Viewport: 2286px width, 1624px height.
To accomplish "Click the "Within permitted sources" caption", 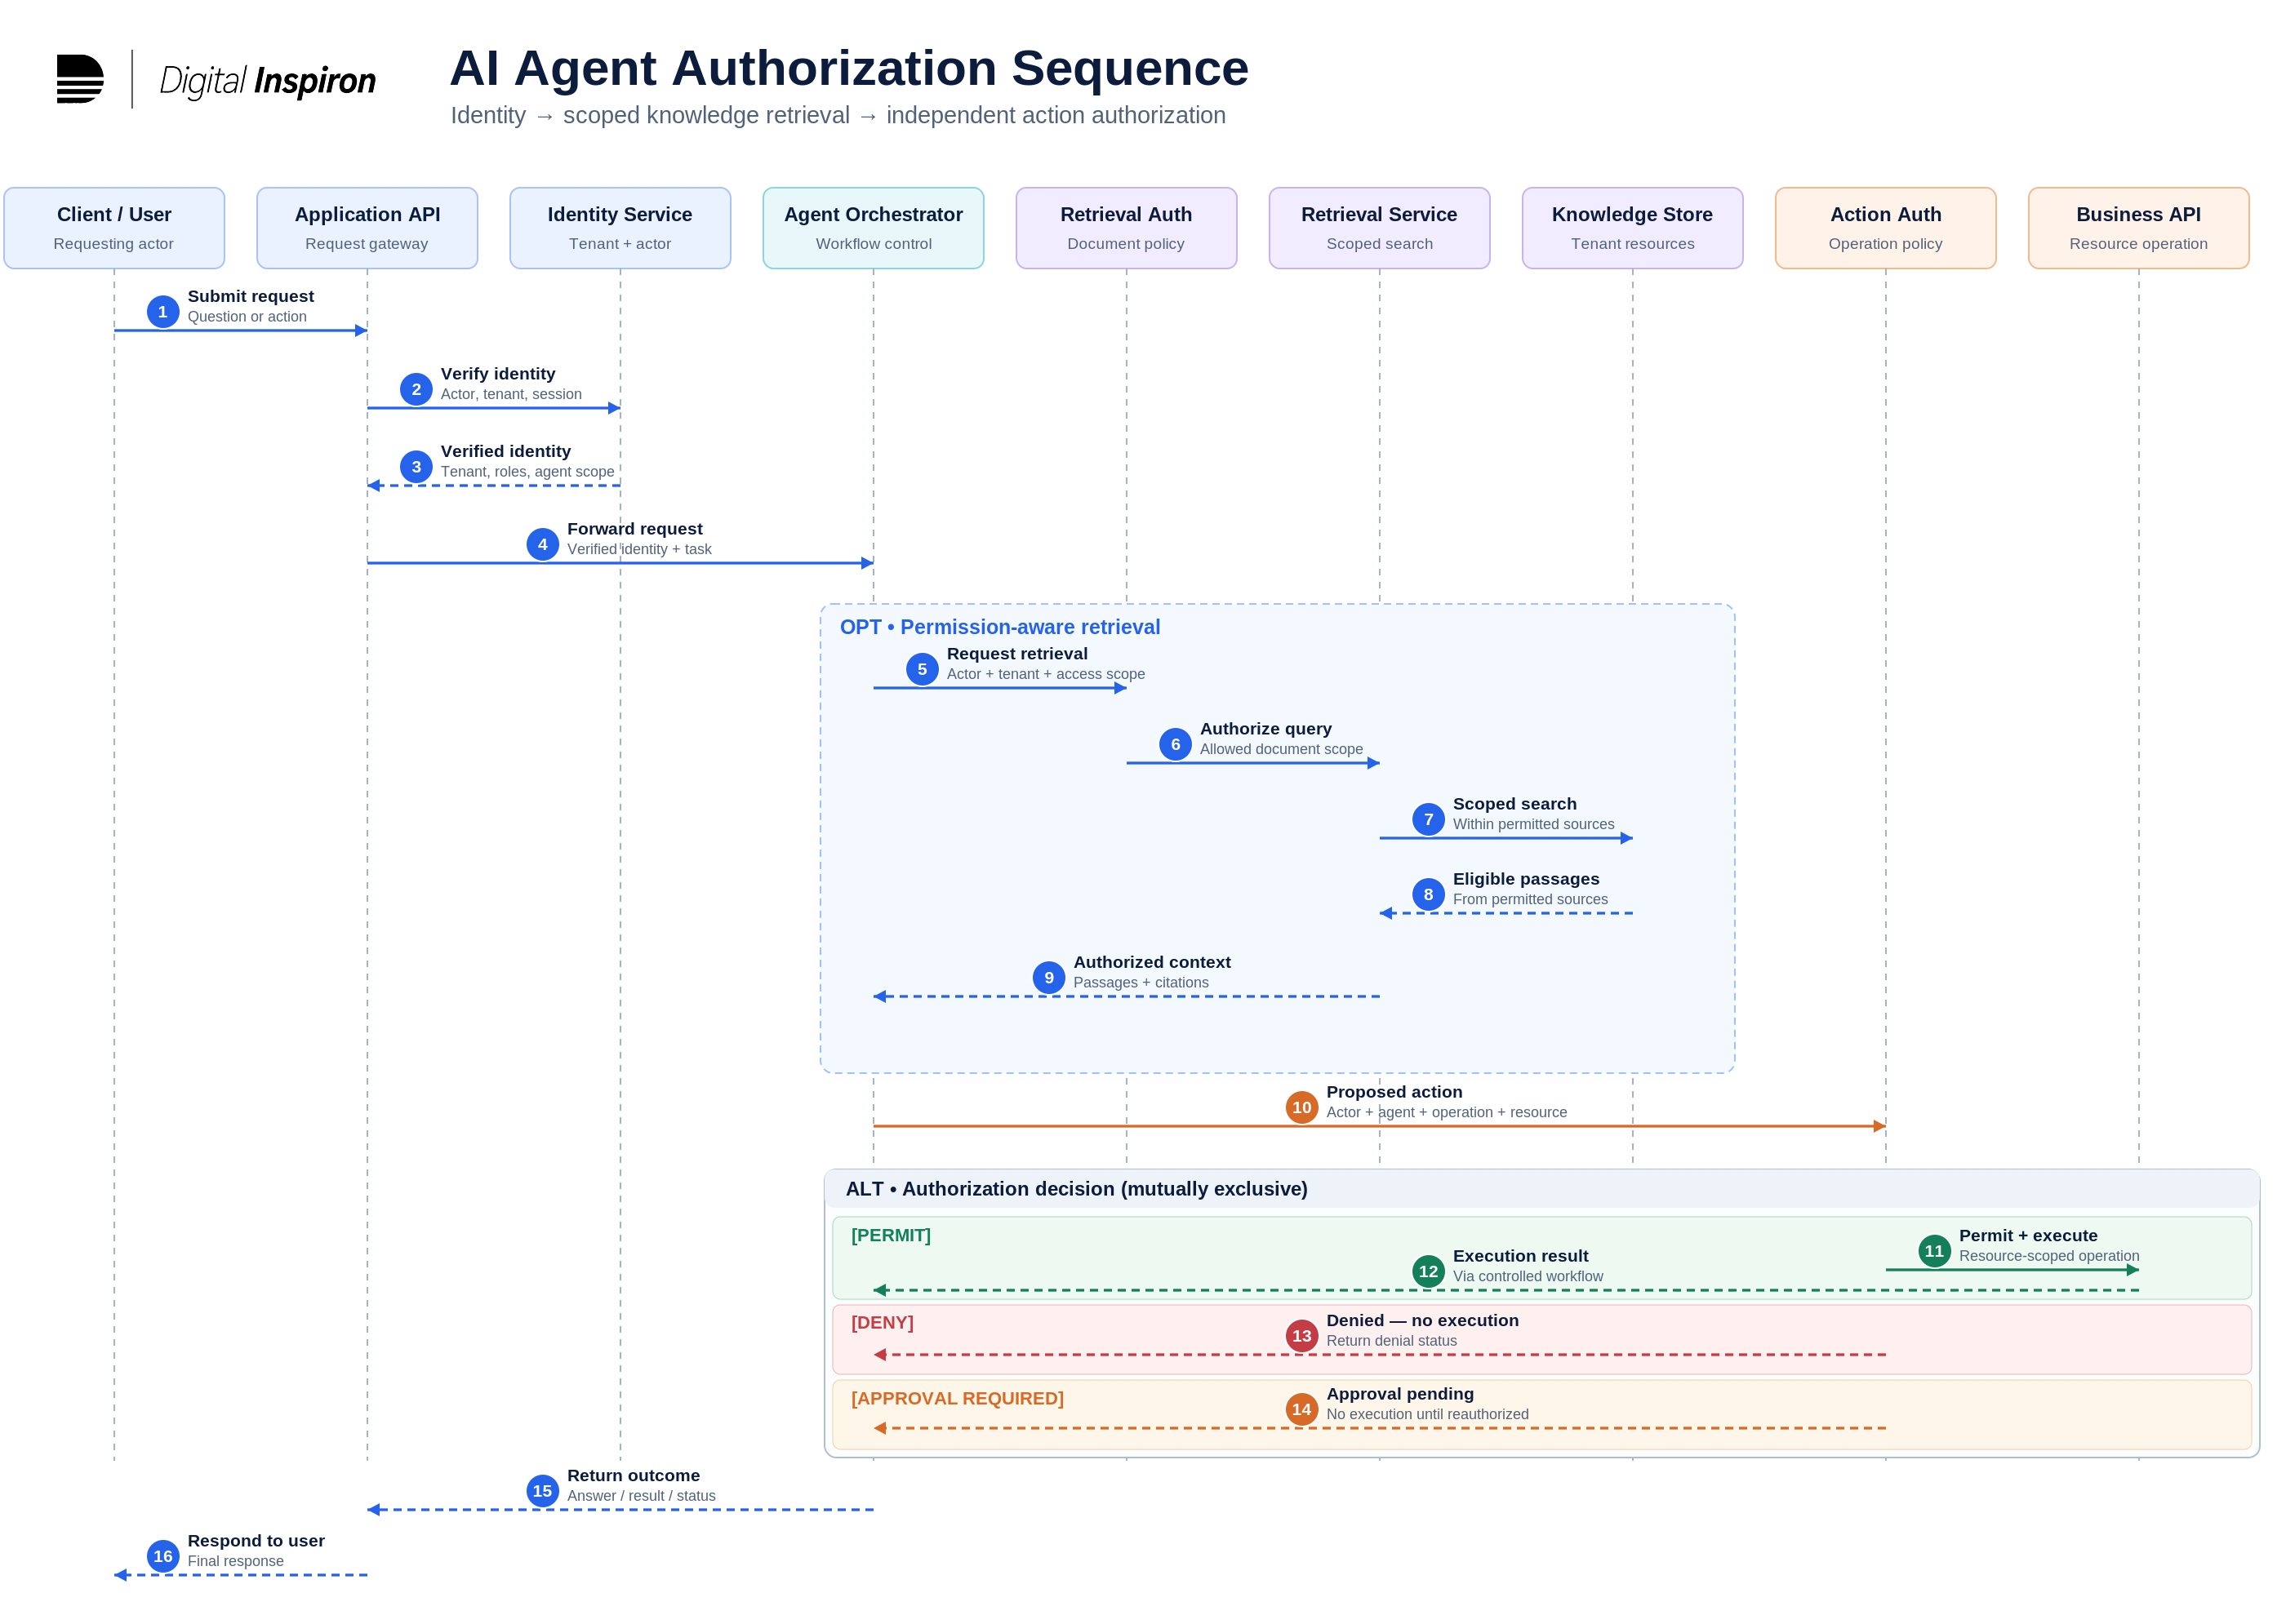I will click(x=1534, y=825).
